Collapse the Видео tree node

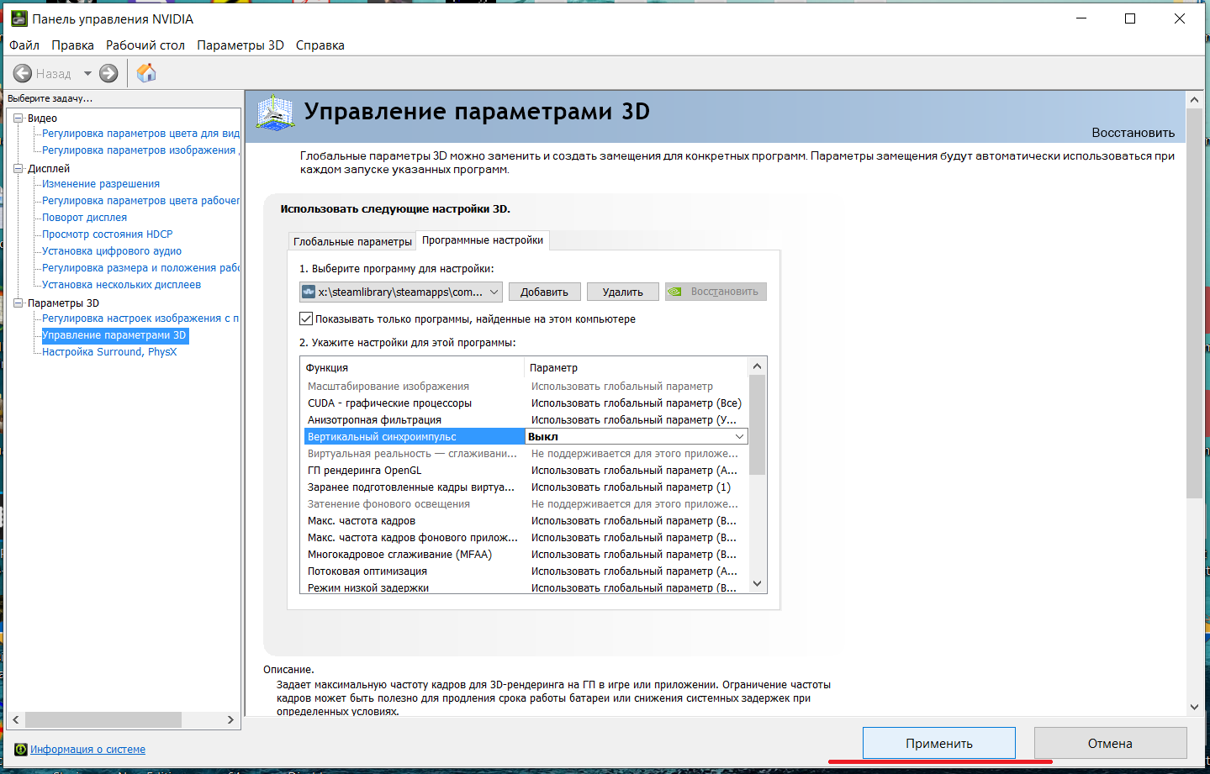pos(18,118)
